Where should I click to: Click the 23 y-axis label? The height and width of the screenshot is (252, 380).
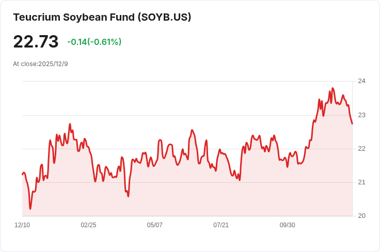coord(361,115)
